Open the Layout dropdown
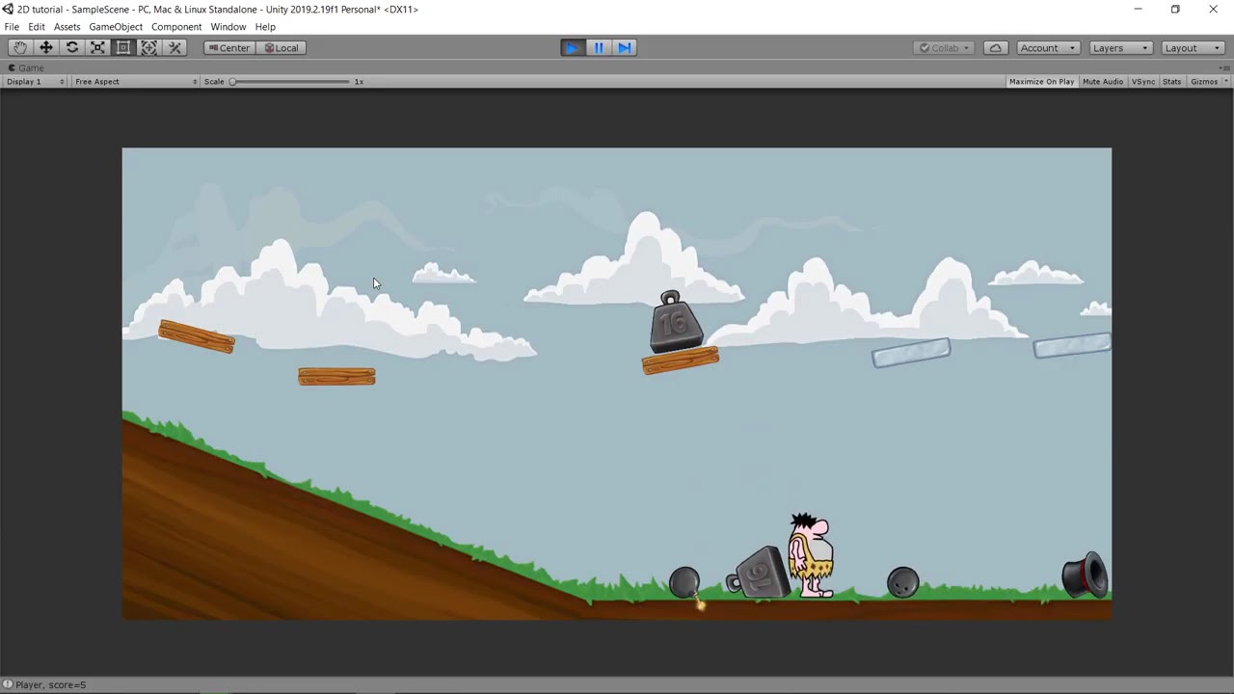Viewport: 1234px width, 694px height. (1193, 47)
